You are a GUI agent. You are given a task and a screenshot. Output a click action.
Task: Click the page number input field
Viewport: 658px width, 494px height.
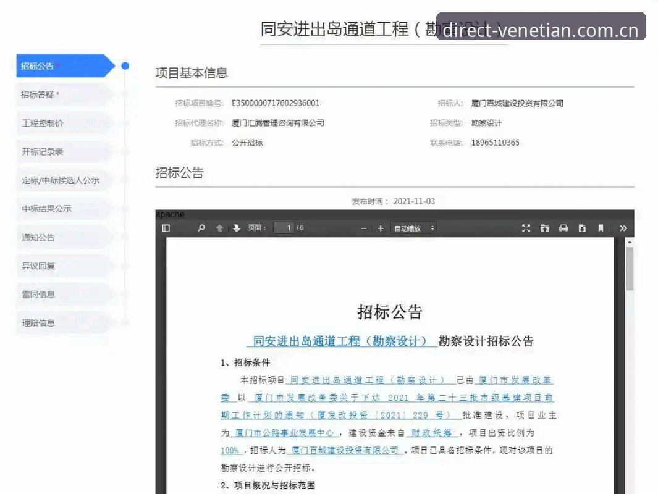click(284, 228)
